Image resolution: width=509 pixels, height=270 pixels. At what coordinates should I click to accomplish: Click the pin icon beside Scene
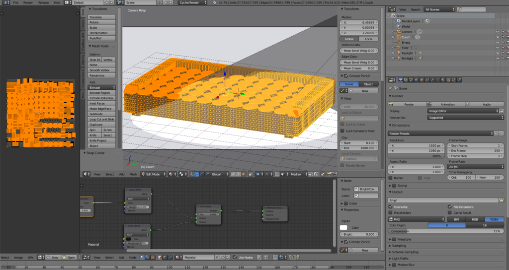390,88
